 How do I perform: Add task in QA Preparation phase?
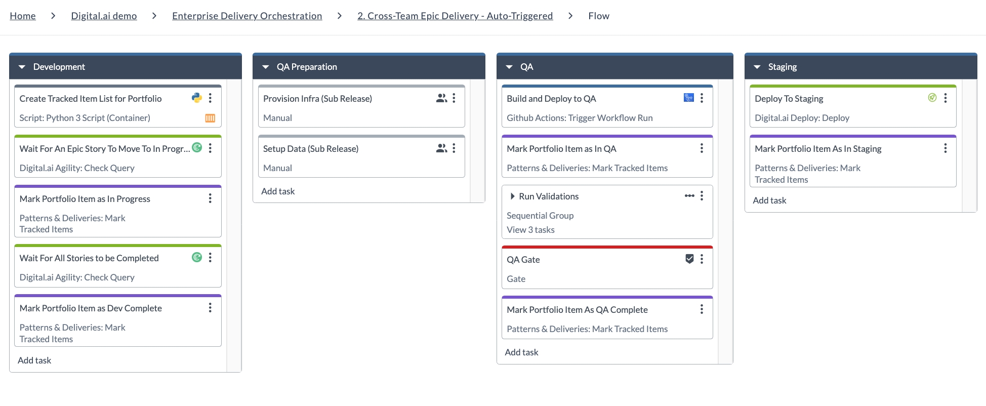(x=278, y=191)
